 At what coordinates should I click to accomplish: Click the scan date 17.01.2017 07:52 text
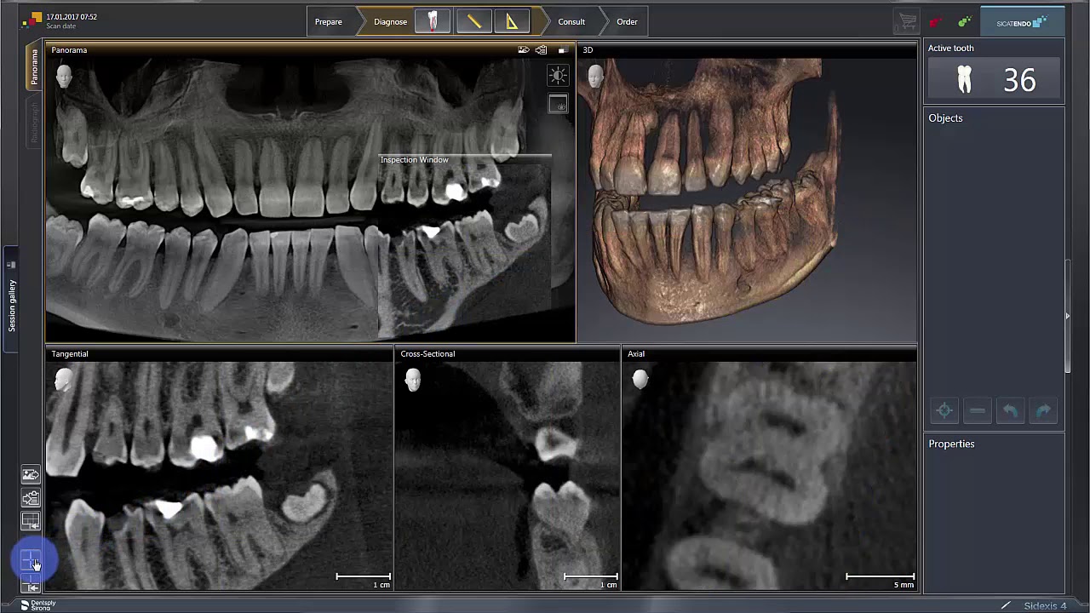click(72, 17)
